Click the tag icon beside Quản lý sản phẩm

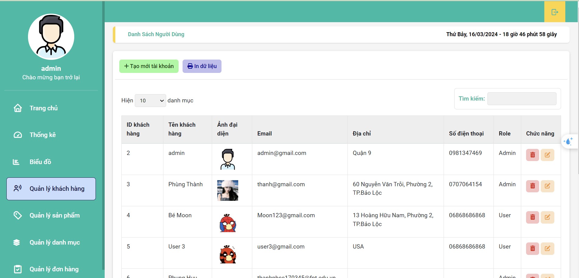click(x=18, y=215)
